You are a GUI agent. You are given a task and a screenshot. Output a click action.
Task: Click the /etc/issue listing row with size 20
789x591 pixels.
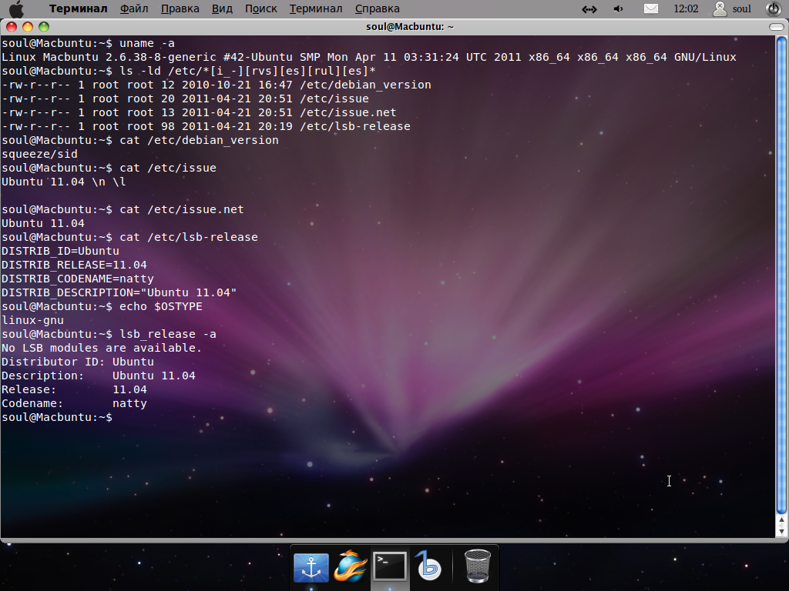point(185,99)
